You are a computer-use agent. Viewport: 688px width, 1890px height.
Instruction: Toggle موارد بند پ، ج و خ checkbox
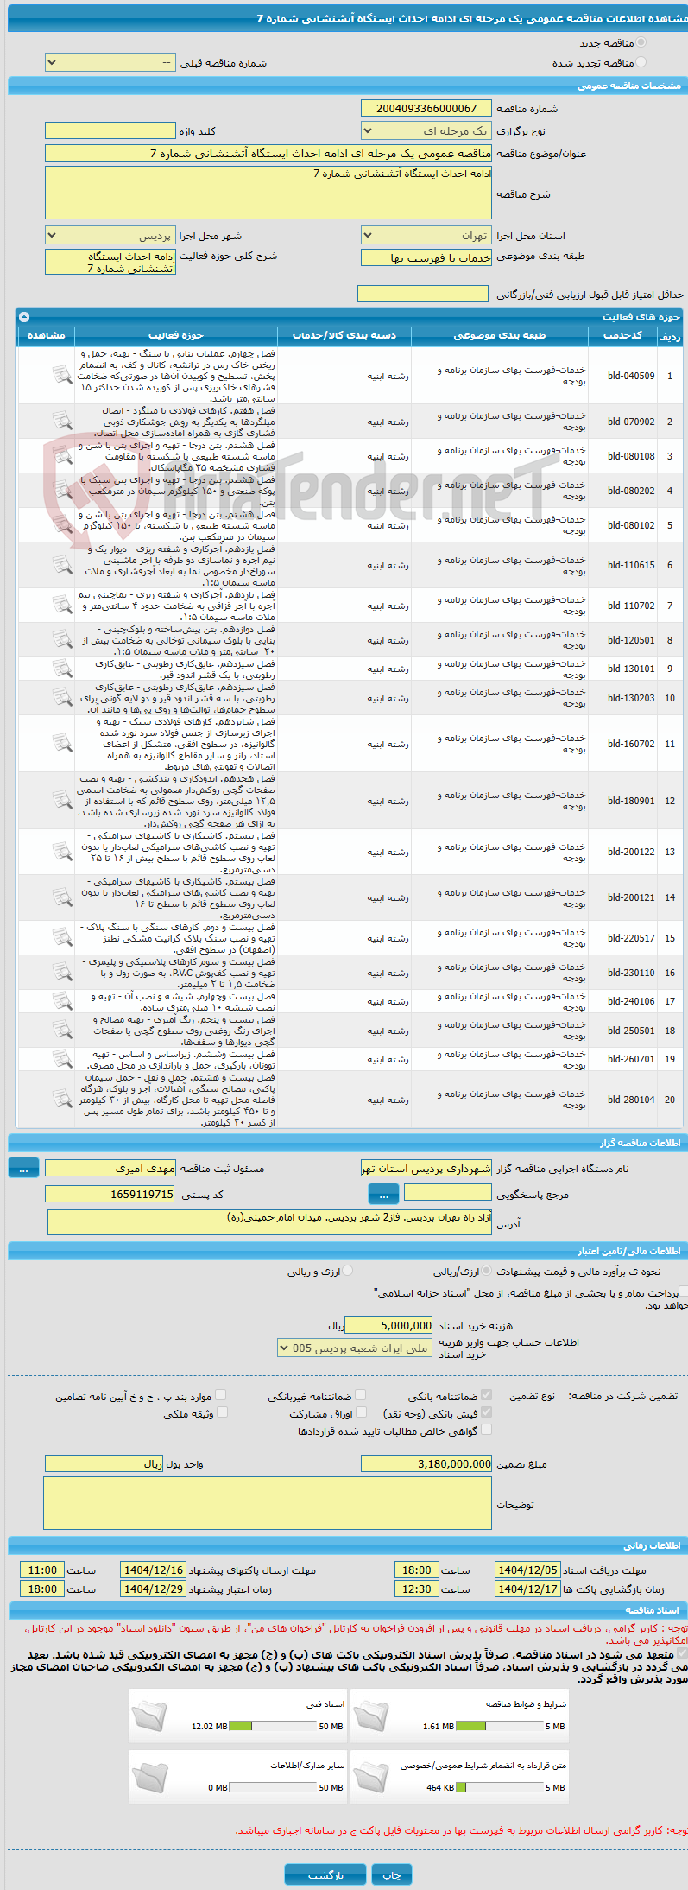coord(221,1395)
